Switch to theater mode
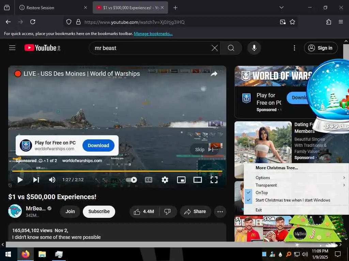 (x=198, y=179)
